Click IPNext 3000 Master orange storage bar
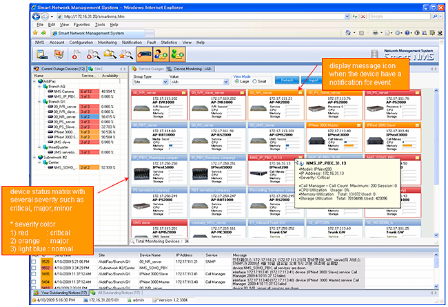Viewport: 448px width, 307px height. click(x=349, y=146)
